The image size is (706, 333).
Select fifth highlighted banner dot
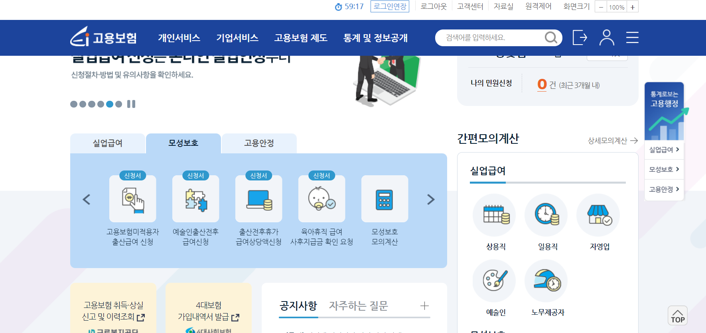(x=110, y=104)
